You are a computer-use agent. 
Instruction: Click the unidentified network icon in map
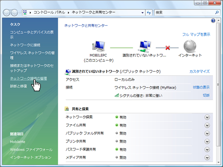(x=144, y=46)
